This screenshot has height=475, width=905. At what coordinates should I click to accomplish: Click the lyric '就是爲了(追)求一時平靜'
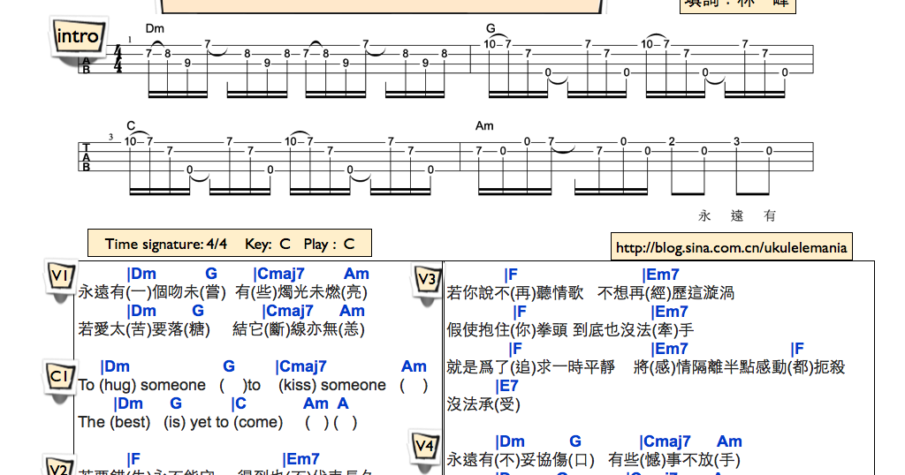(x=530, y=366)
